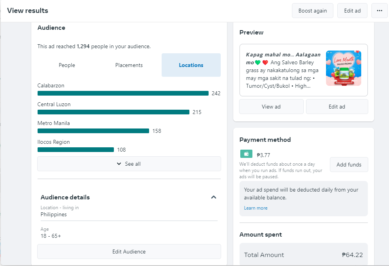Click the Add funds button
This screenshot has height=266, width=389.
click(x=349, y=165)
